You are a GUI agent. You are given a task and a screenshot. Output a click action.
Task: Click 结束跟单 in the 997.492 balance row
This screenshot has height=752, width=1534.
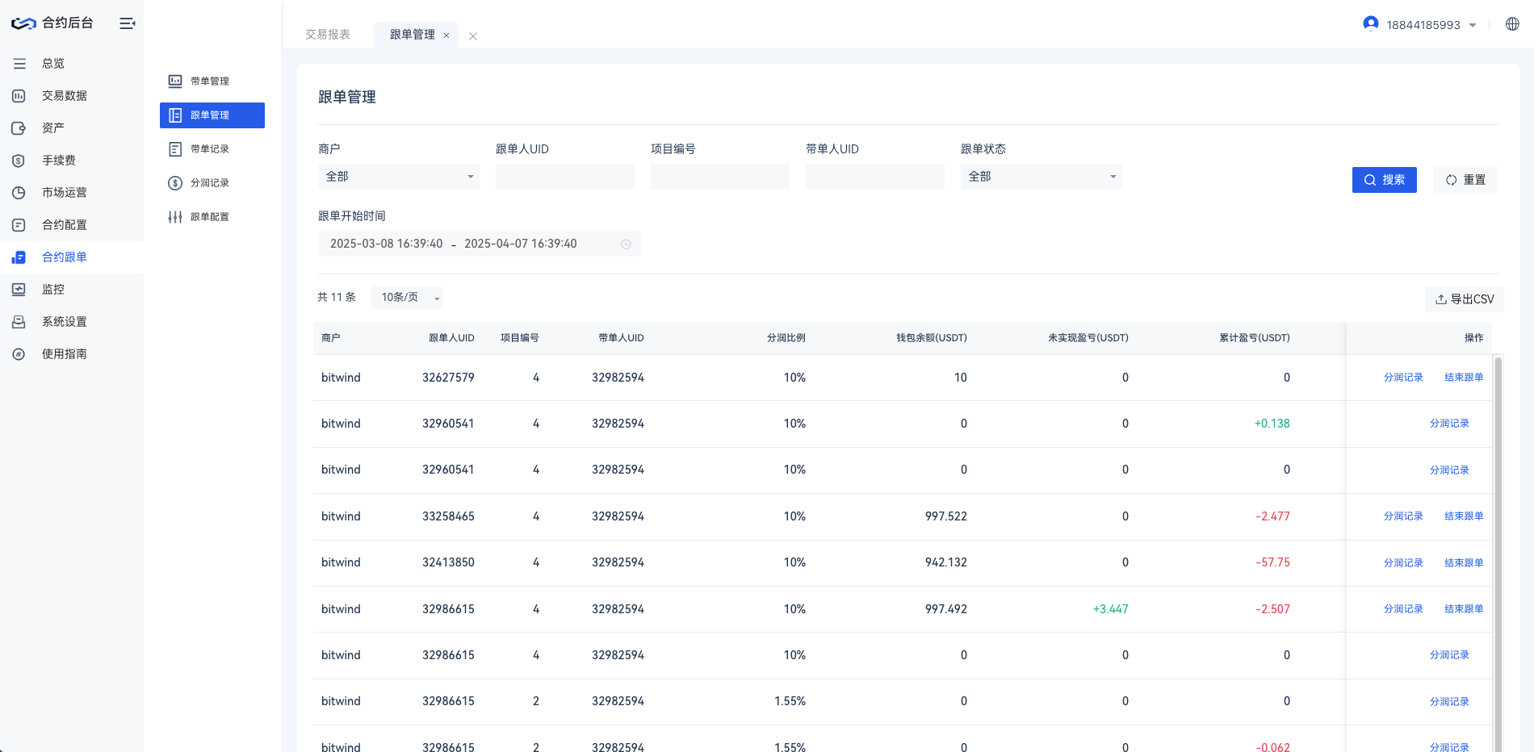click(x=1464, y=609)
